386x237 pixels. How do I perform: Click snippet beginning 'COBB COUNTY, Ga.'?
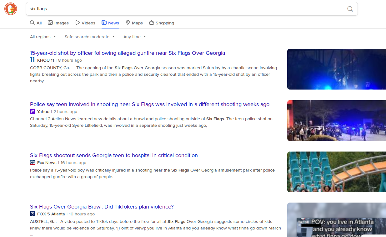pyautogui.click(x=153, y=74)
